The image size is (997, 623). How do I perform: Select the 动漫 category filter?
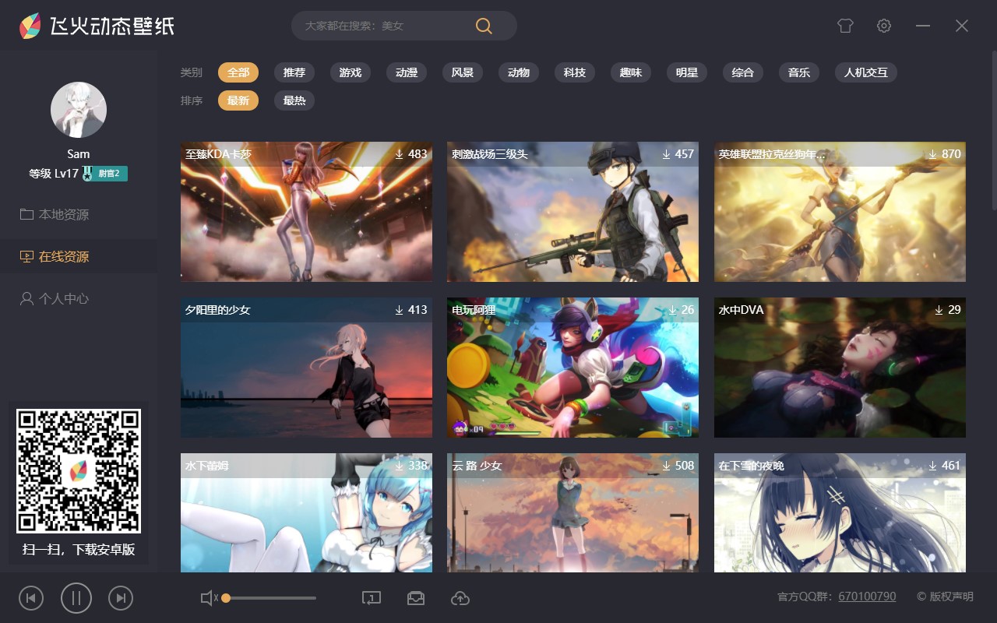[407, 72]
